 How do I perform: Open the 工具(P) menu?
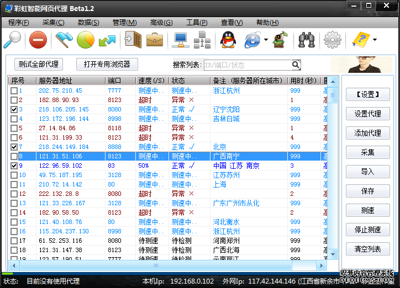(x=197, y=23)
